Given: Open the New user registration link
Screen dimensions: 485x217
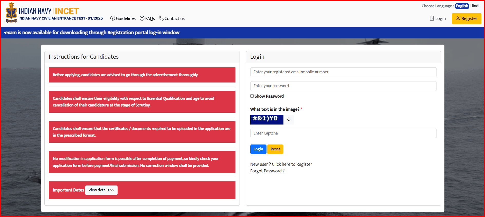Looking at the screenshot, I should pyautogui.click(x=281, y=164).
